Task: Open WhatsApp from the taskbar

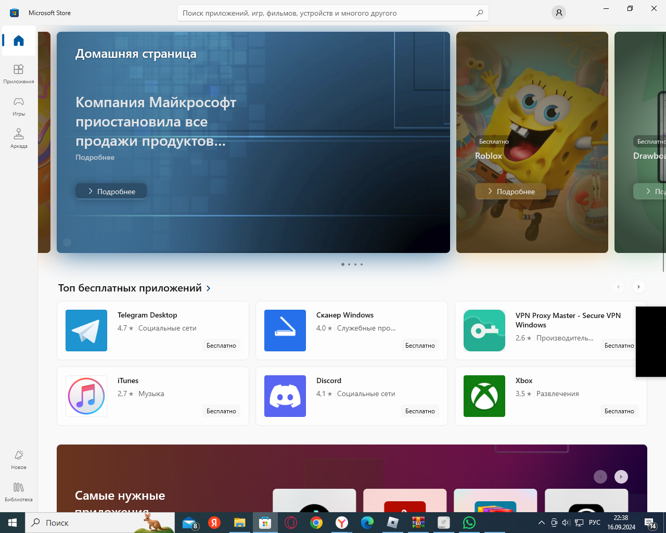Action: [469, 523]
